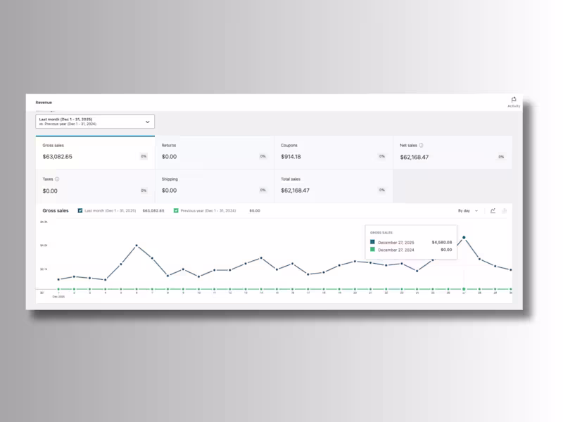Viewport: 563px width, 422px height.
Task: Select the line chart view icon
Action: coord(493,210)
